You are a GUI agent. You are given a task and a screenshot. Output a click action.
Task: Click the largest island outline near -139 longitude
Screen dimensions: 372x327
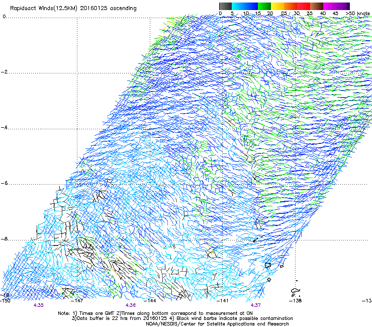coord(268,265)
